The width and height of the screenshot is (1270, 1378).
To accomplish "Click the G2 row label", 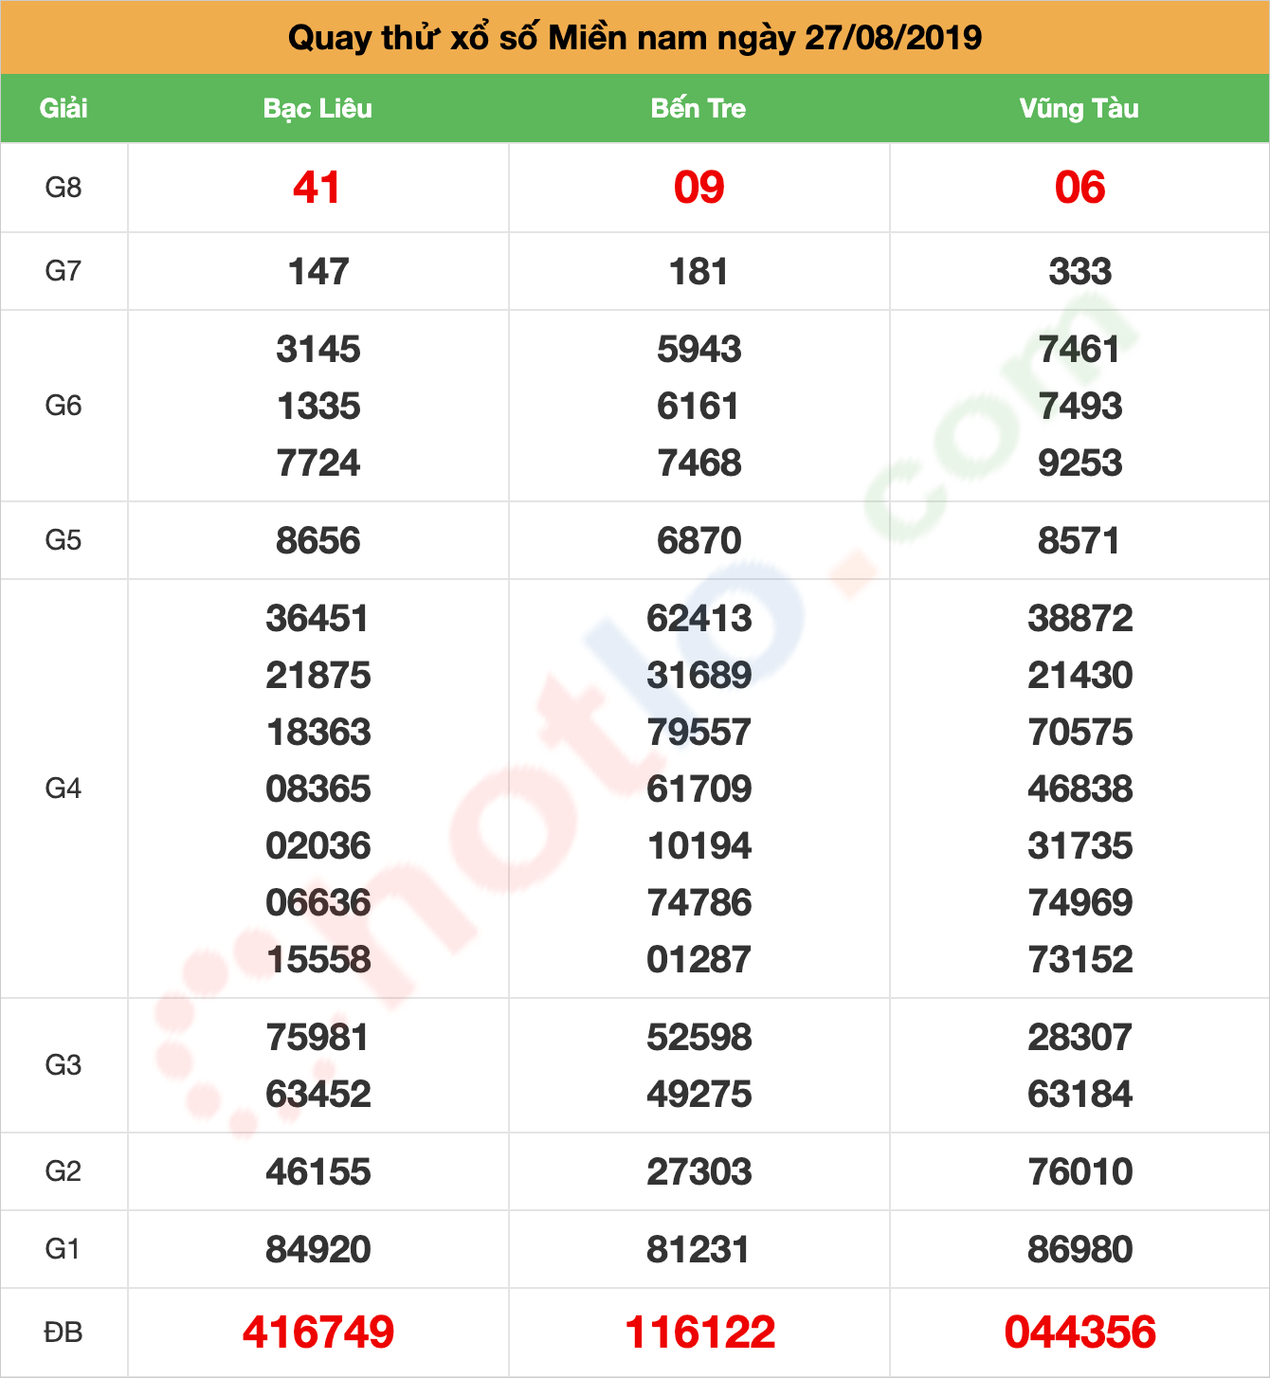I will [63, 1171].
